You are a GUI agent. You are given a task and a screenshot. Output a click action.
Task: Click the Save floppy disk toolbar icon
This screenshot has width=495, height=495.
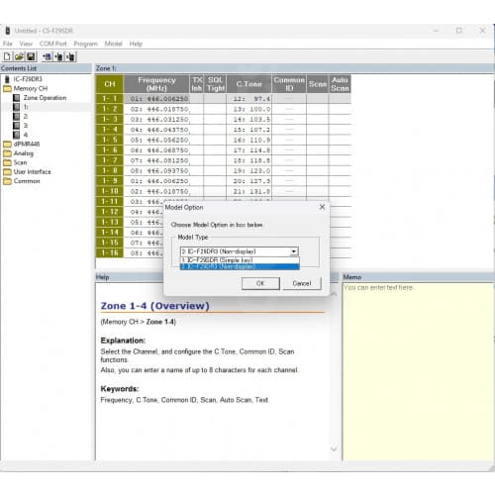[31, 56]
